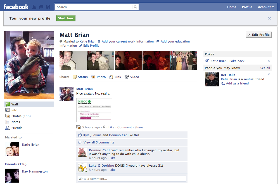Click the Photos icon in sidebar
This screenshot has height=184, width=280.
(8, 116)
